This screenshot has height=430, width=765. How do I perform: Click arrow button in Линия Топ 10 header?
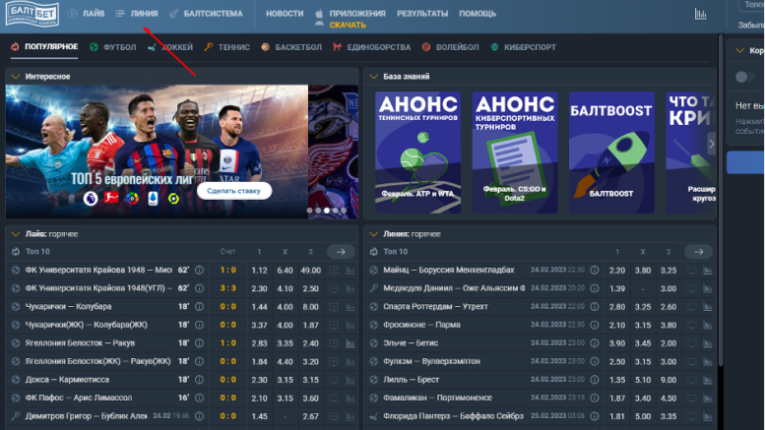coord(699,251)
